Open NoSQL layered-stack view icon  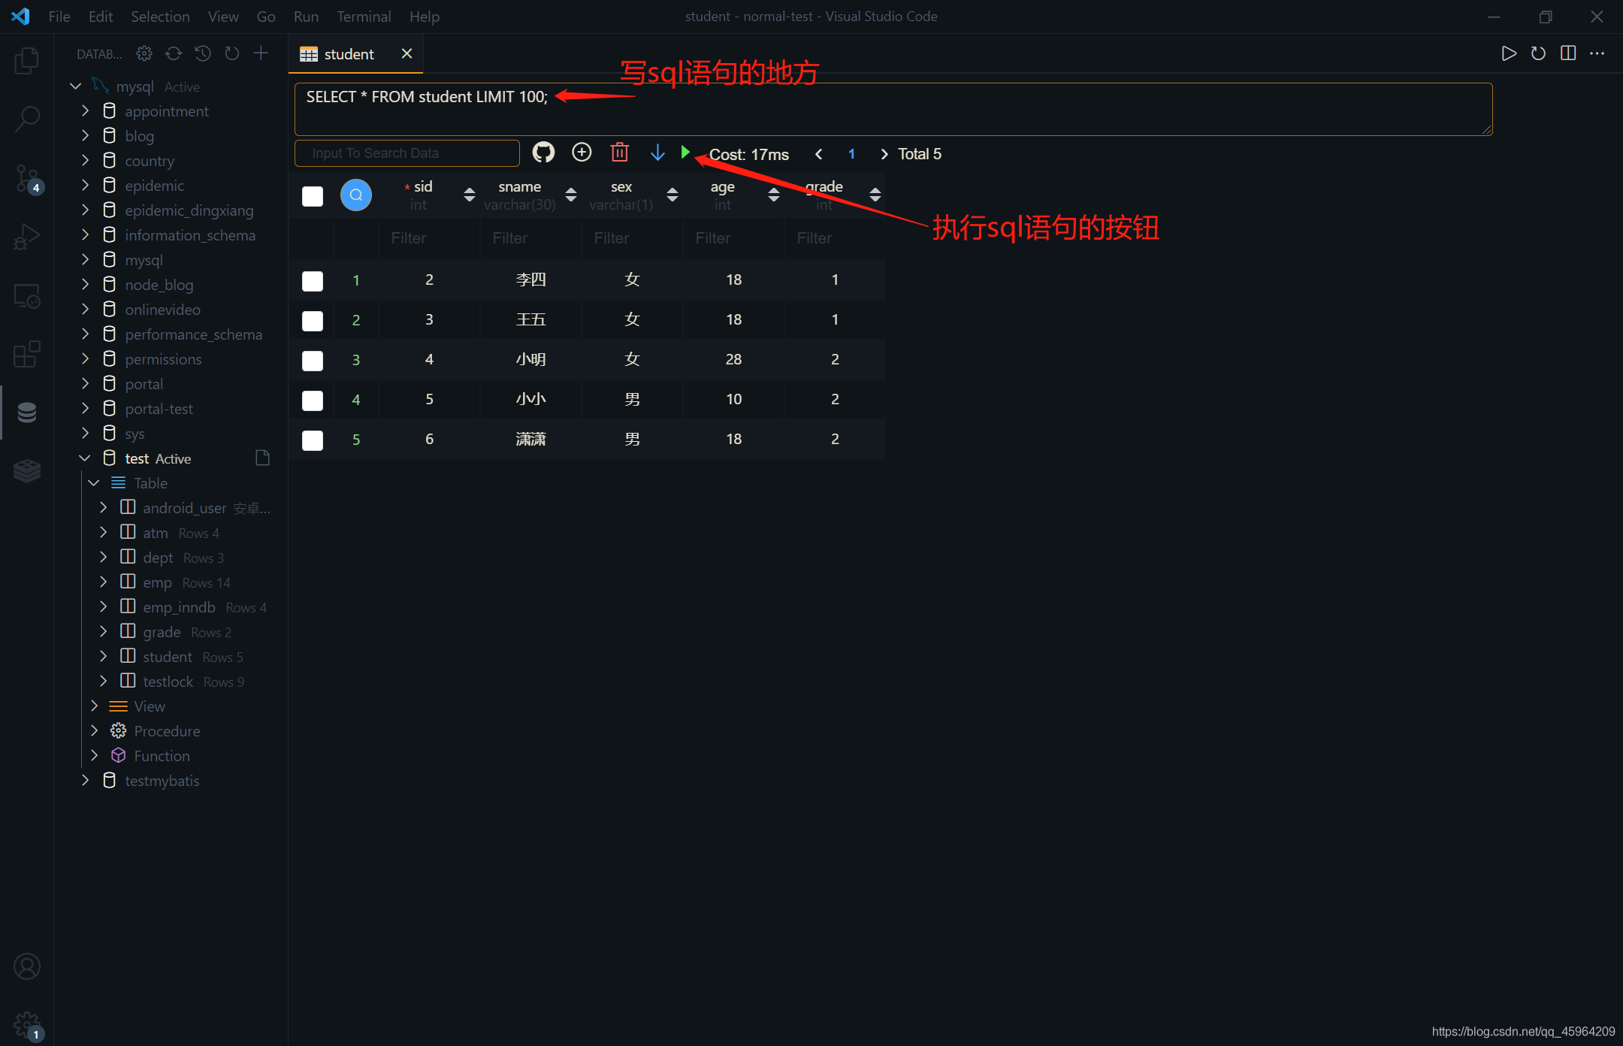pyautogui.click(x=27, y=471)
